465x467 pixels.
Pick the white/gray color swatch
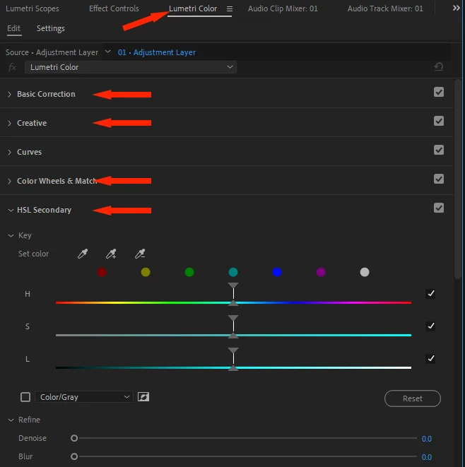click(x=365, y=272)
